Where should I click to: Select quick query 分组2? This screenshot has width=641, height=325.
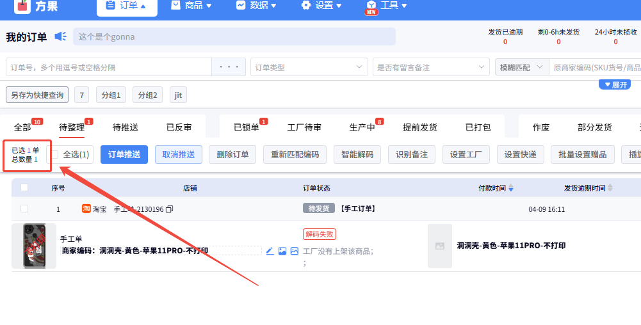147,95
